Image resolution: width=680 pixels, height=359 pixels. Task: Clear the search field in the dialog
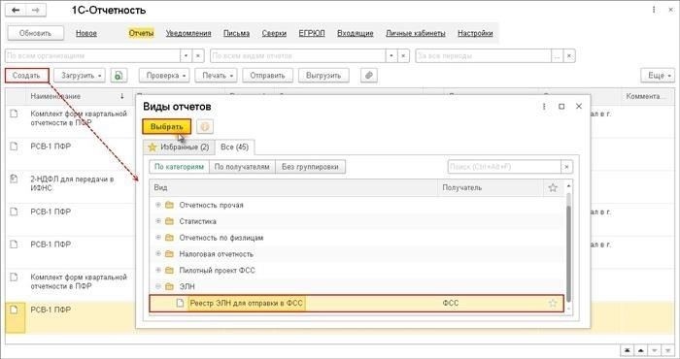pyautogui.click(x=566, y=167)
